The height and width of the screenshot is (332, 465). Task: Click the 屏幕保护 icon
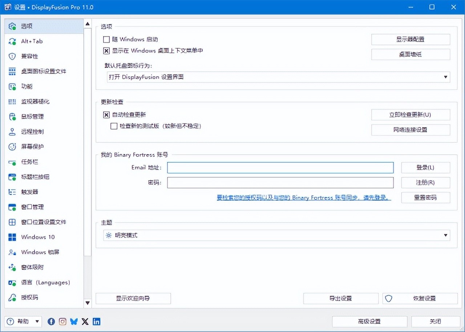[x=12, y=147]
